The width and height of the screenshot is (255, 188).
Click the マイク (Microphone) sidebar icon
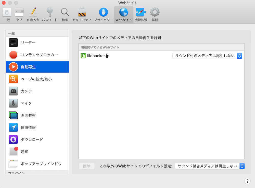[x=13, y=103]
